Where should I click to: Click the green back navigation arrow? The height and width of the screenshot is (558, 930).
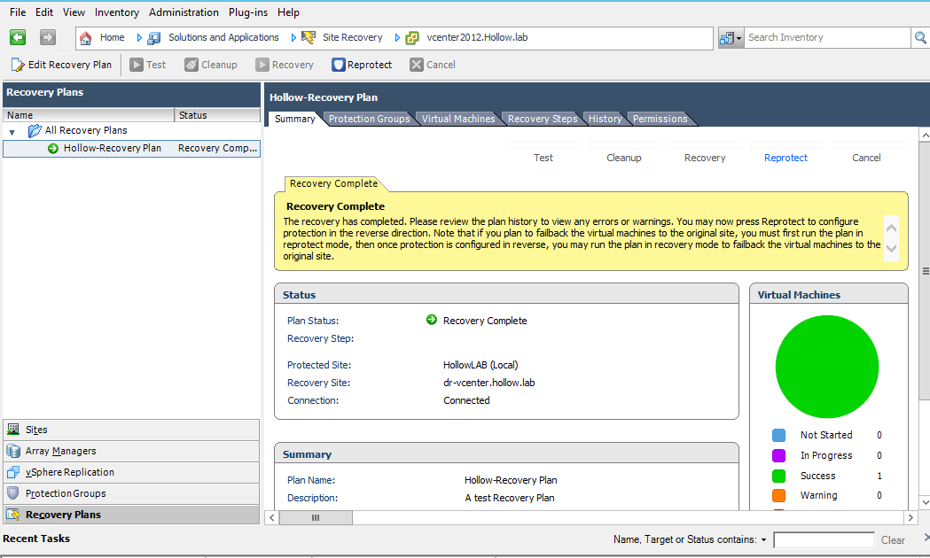18,37
